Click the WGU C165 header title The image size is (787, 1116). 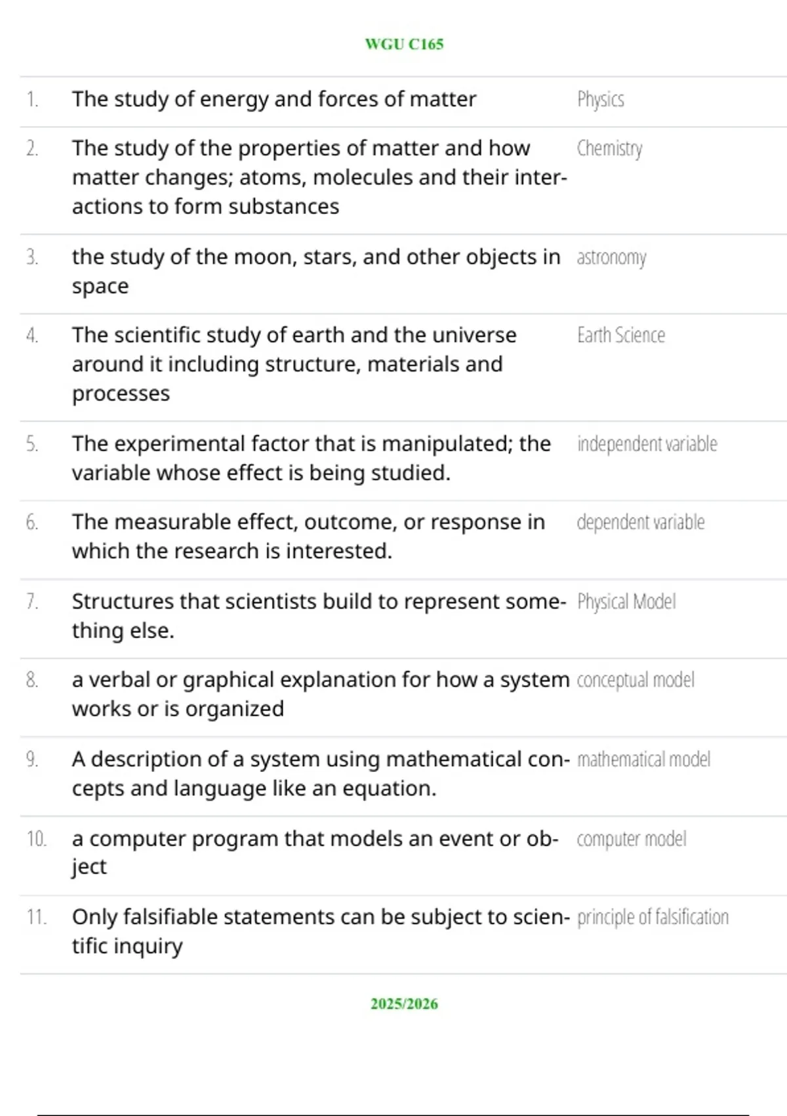tap(404, 44)
